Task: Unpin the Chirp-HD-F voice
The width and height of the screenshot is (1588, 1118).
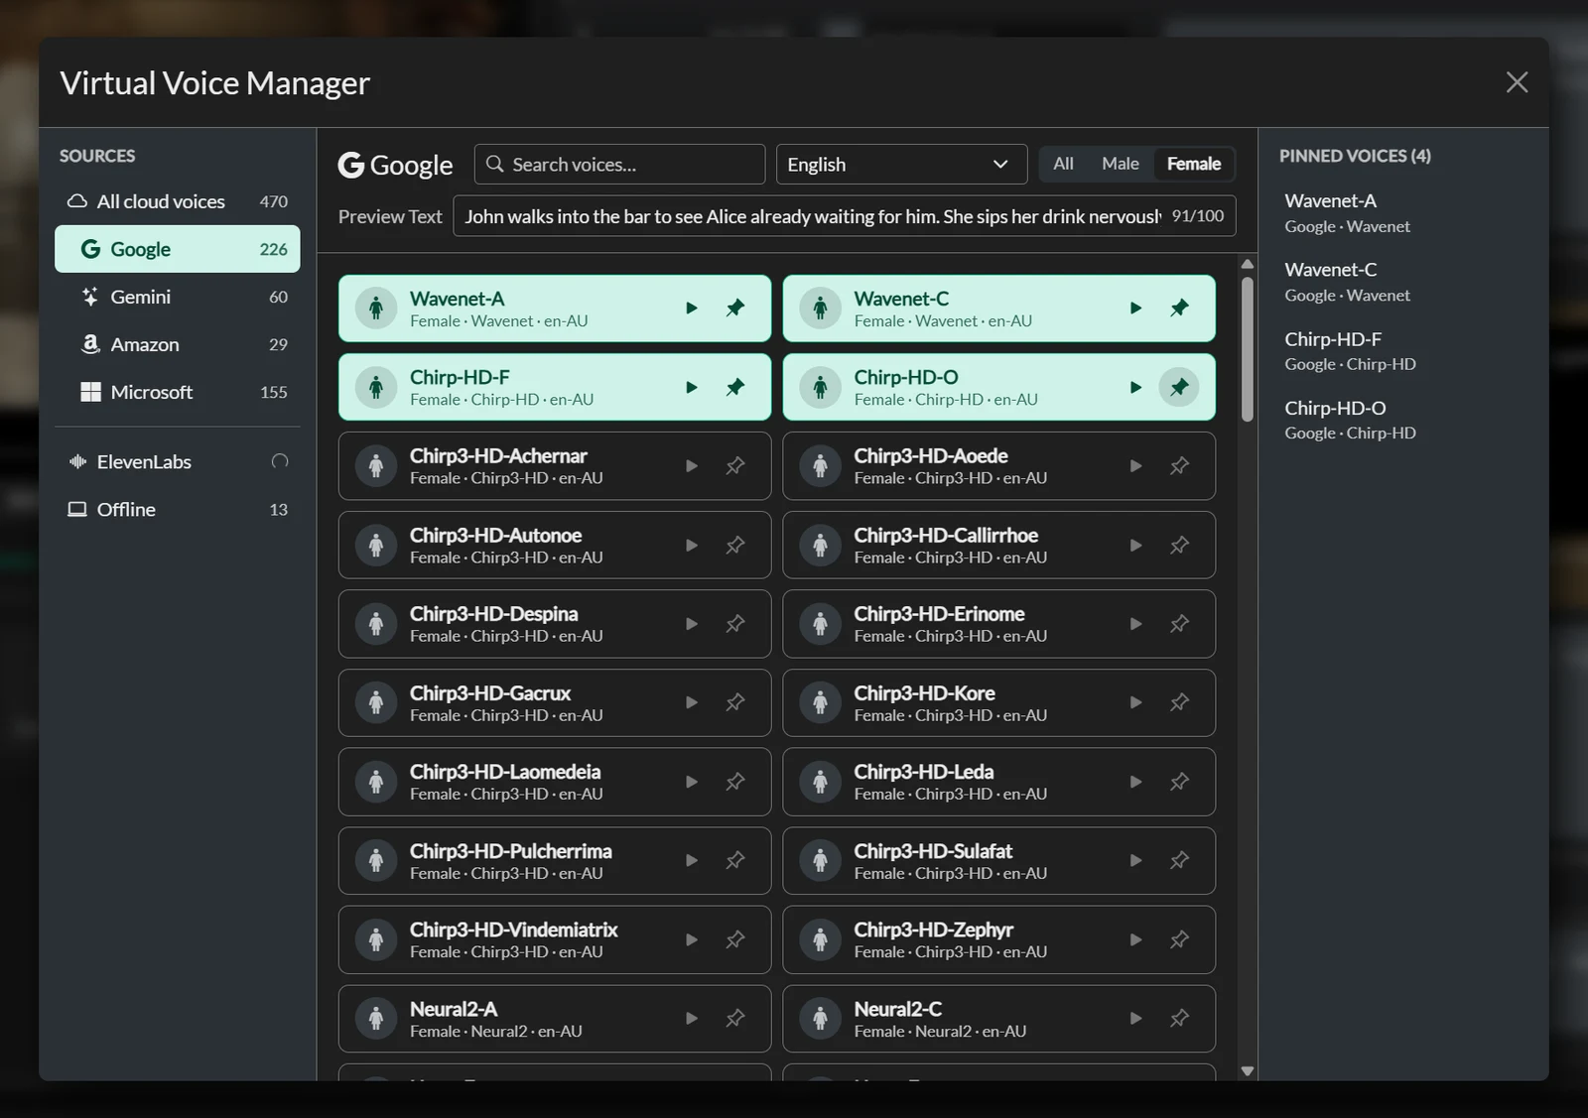Action: (x=735, y=387)
